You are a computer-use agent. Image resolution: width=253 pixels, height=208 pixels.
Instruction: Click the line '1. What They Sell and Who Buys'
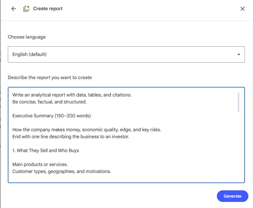pos(46,150)
